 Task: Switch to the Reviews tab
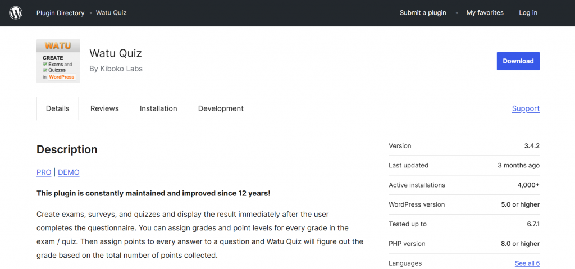click(104, 108)
